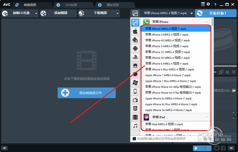Select Apple iPhone 7 Plus MPEG-4 Movie

pos(175,81)
